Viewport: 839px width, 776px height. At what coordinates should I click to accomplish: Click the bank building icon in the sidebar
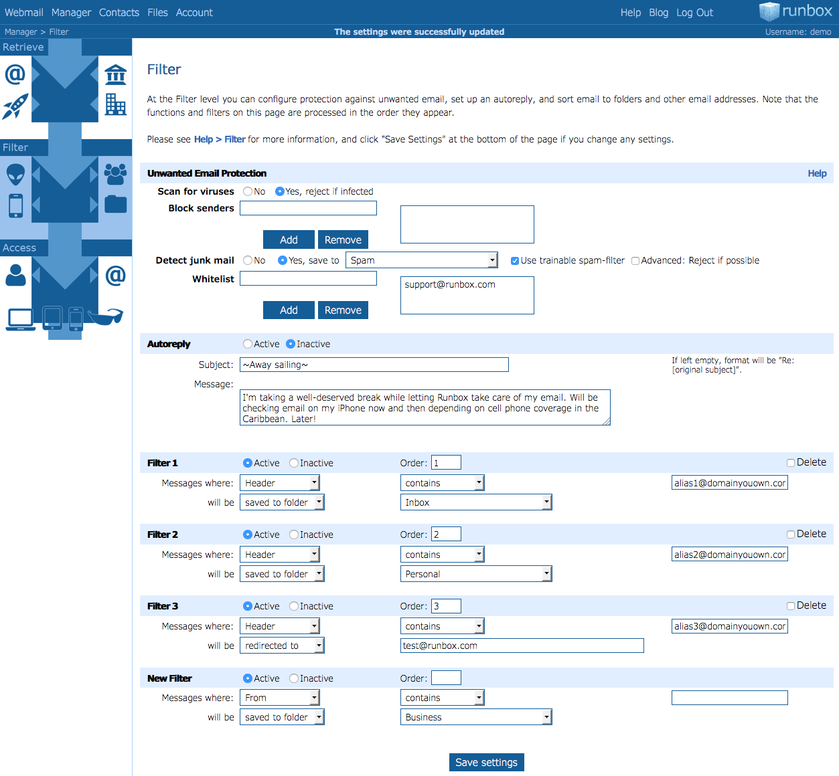[x=116, y=74]
